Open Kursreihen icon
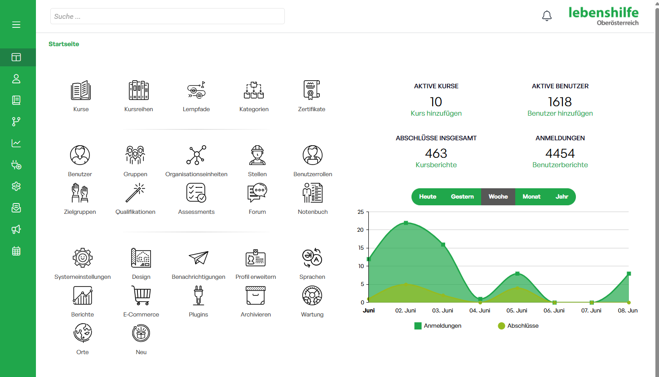 point(139,91)
